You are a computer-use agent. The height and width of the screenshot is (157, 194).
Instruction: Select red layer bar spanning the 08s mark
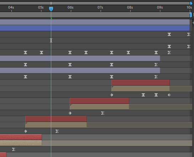pos(141,83)
